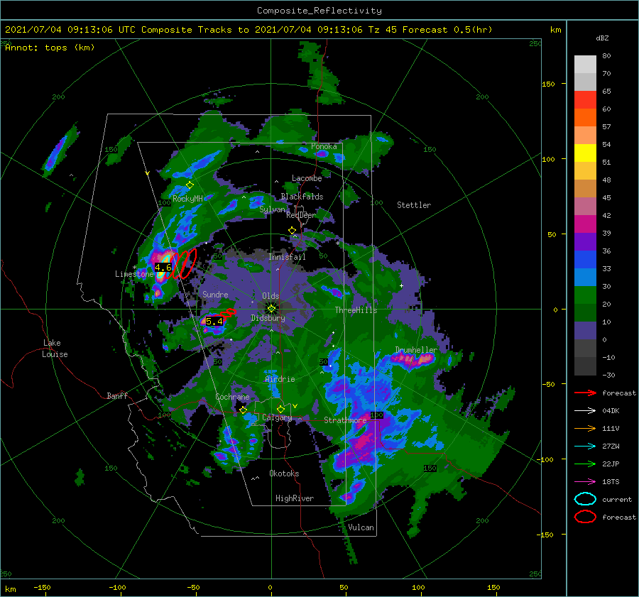The height and width of the screenshot is (597, 639).
Task: Click the Cochrane city label
Action: [x=232, y=397]
